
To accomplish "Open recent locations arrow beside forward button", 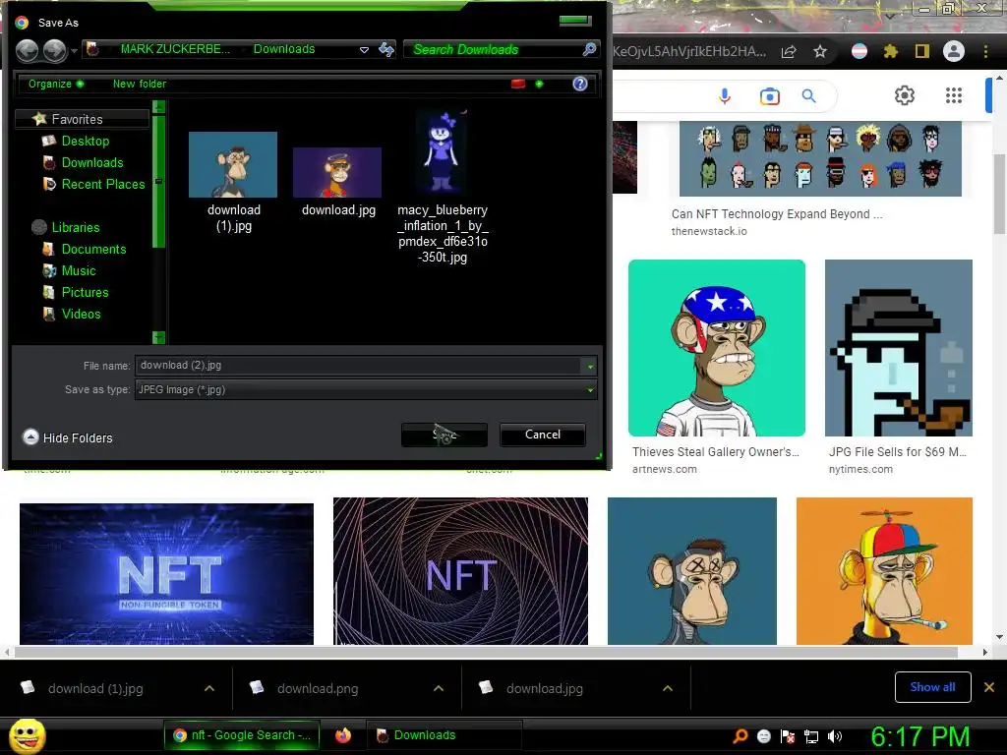I will click(x=74, y=50).
